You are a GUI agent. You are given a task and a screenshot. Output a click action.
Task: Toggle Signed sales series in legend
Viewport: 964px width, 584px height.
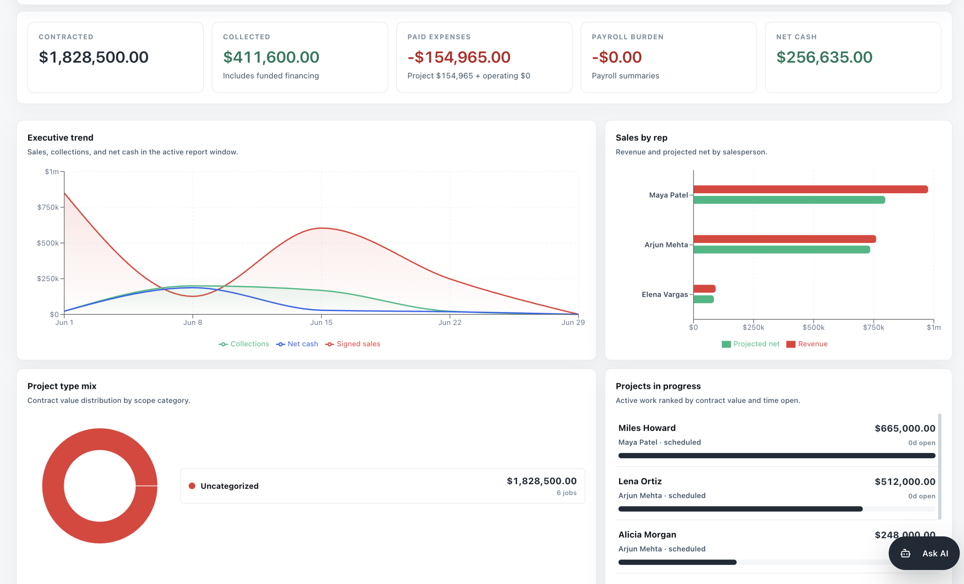[x=352, y=344]
